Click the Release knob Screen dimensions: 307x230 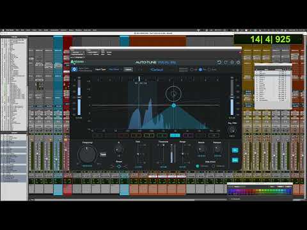pyautogui.click(x=217, y=149)
